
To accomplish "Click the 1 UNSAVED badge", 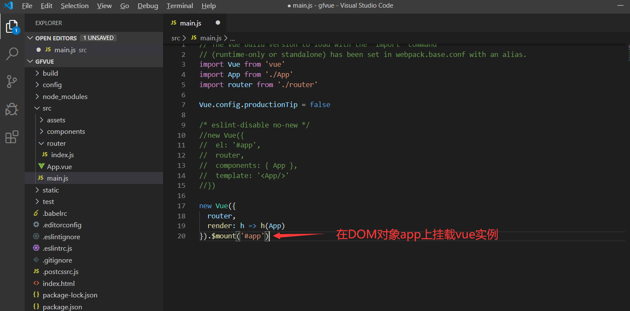I will pos(98,38).
